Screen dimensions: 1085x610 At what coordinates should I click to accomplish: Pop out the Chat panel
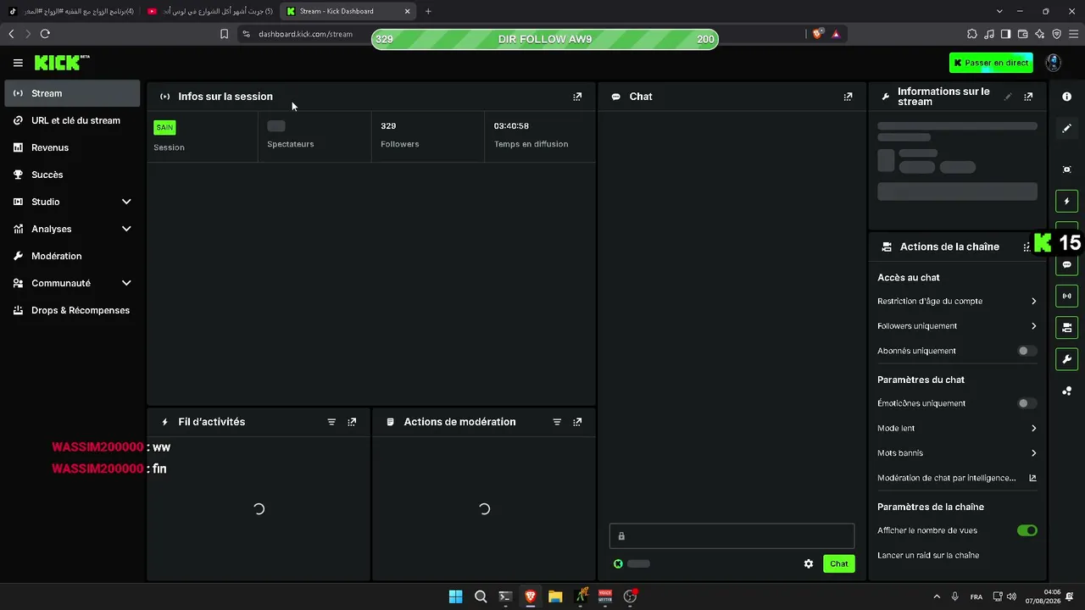pos(848,97)
